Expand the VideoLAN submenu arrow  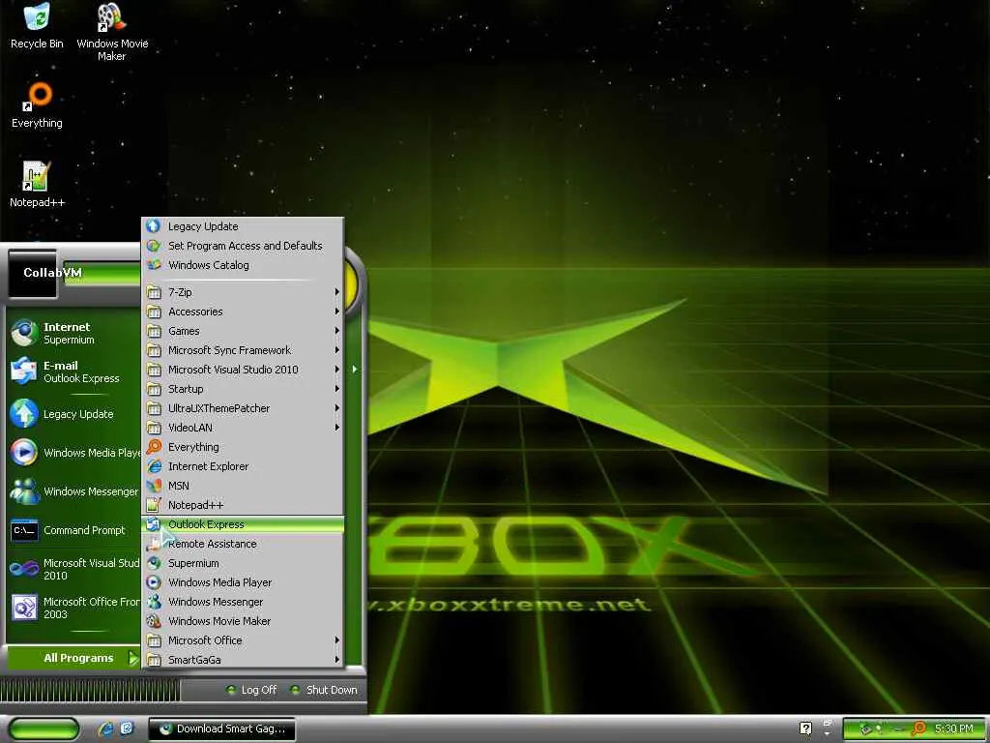click(x=336, y=428)
